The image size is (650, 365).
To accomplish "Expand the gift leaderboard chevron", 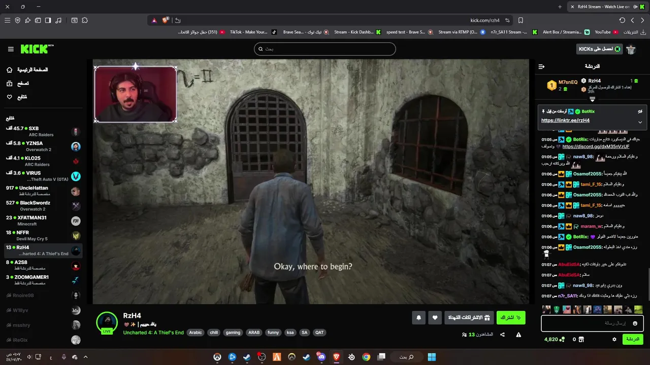I will (592, 99).
